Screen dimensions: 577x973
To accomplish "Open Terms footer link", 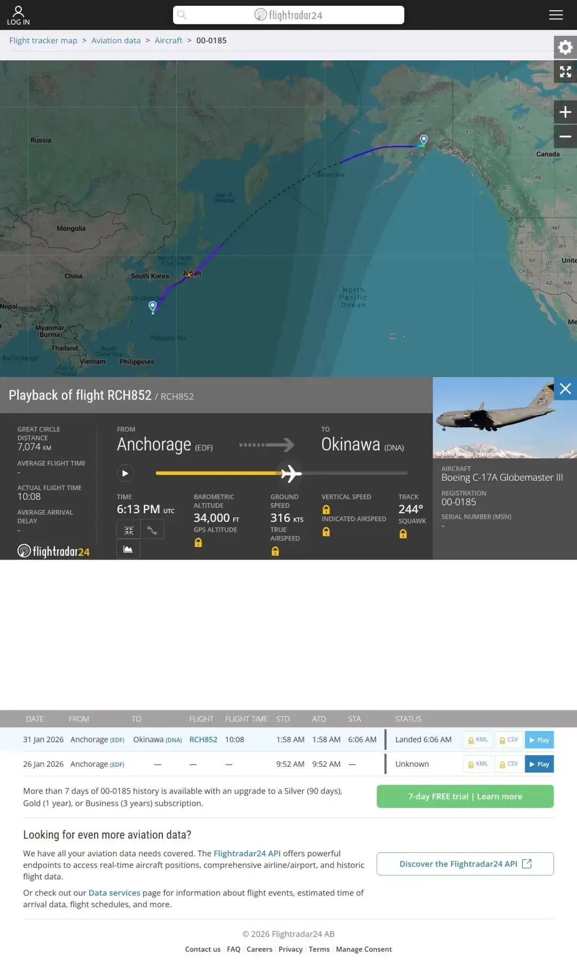I will [x=319, y=949].
